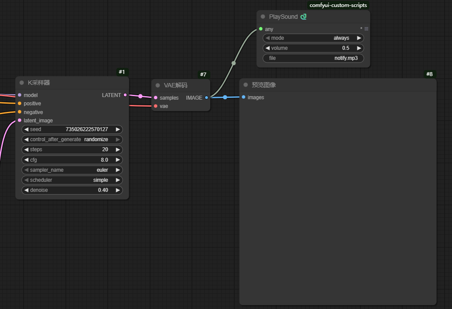This screenshot has height=309, width=452.
Task: Collapse the PlaySound node using its title dot
Action: click(x=263, y=17)
